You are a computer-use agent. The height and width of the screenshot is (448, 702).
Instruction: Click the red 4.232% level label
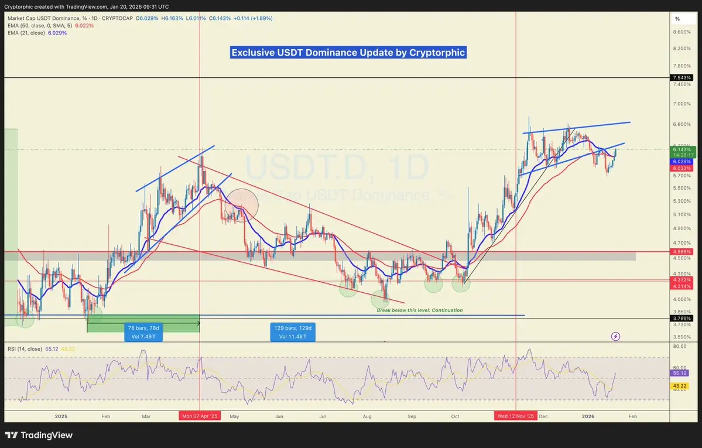click(x=682, y=279)
